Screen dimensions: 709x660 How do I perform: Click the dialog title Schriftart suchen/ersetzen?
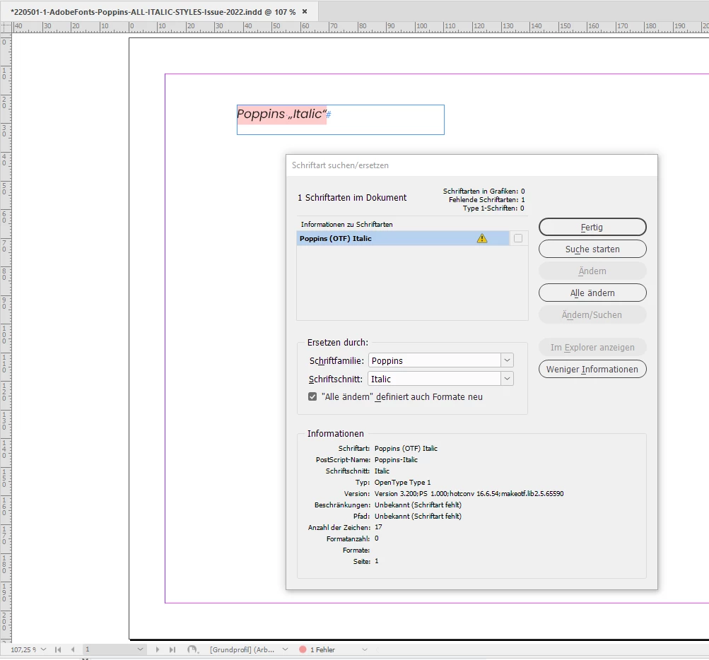coord(340,165)
